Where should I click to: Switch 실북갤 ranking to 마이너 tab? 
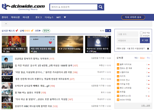pos(142,58)
